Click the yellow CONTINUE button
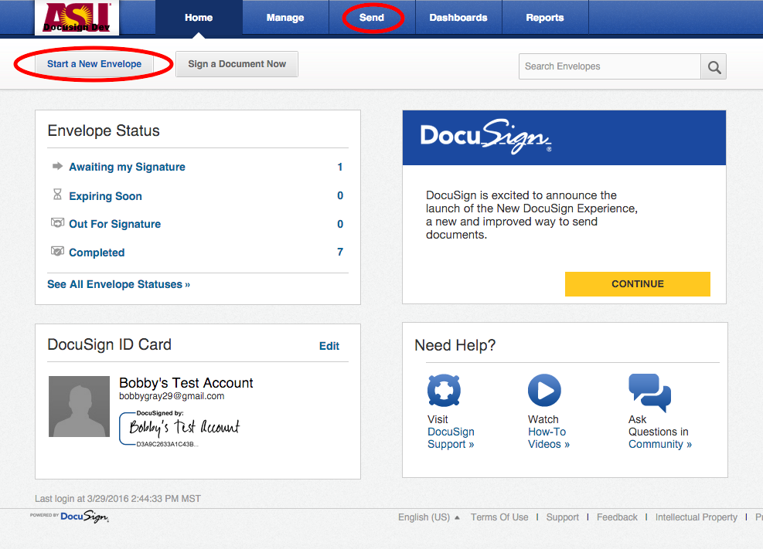Viewport: 763px width, 549px height. [x=638, y=283]
